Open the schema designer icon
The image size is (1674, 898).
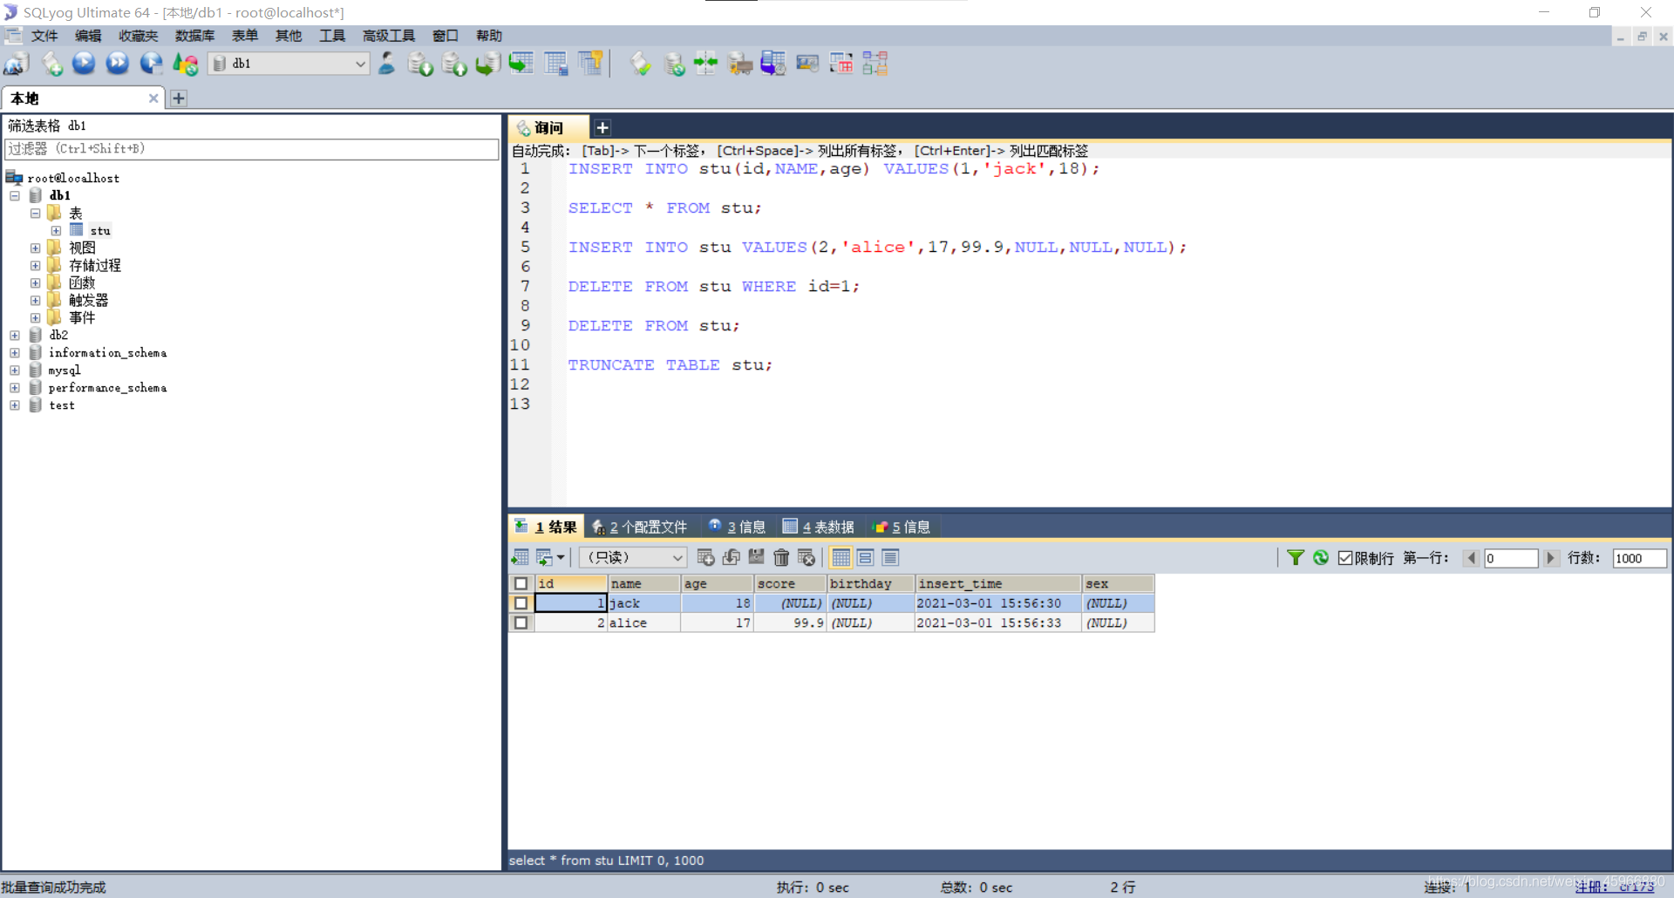click(x=875, y=64)
